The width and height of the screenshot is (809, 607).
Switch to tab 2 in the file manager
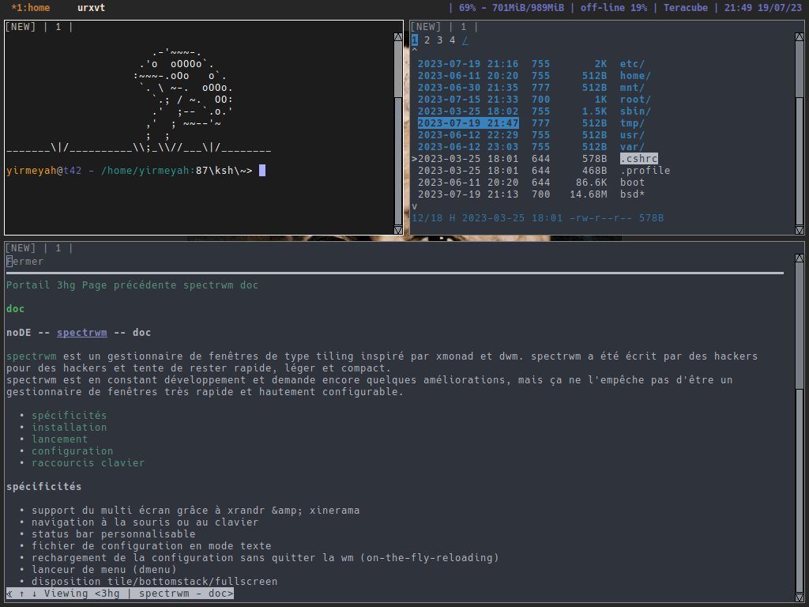427,40
